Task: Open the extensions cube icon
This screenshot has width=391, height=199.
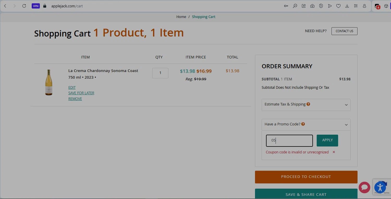Action: point(386,6)
